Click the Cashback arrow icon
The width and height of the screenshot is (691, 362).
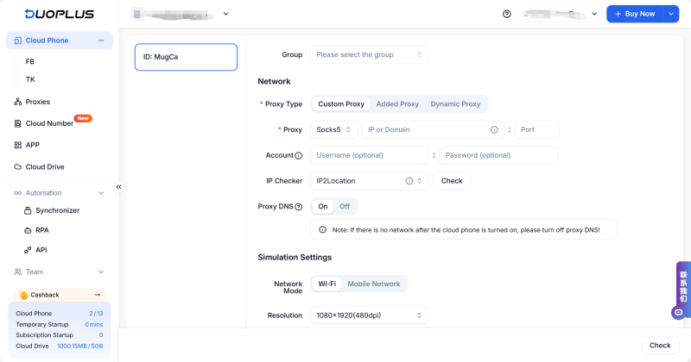98,295
